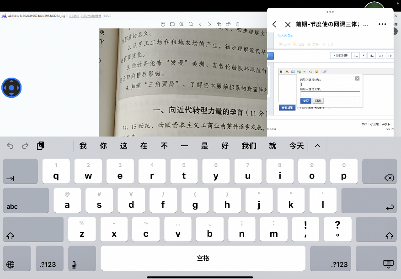The width and height of the screenshot is (401, 279).
Task: Open the three-dot more options menu
Action: tap(382, 24)
